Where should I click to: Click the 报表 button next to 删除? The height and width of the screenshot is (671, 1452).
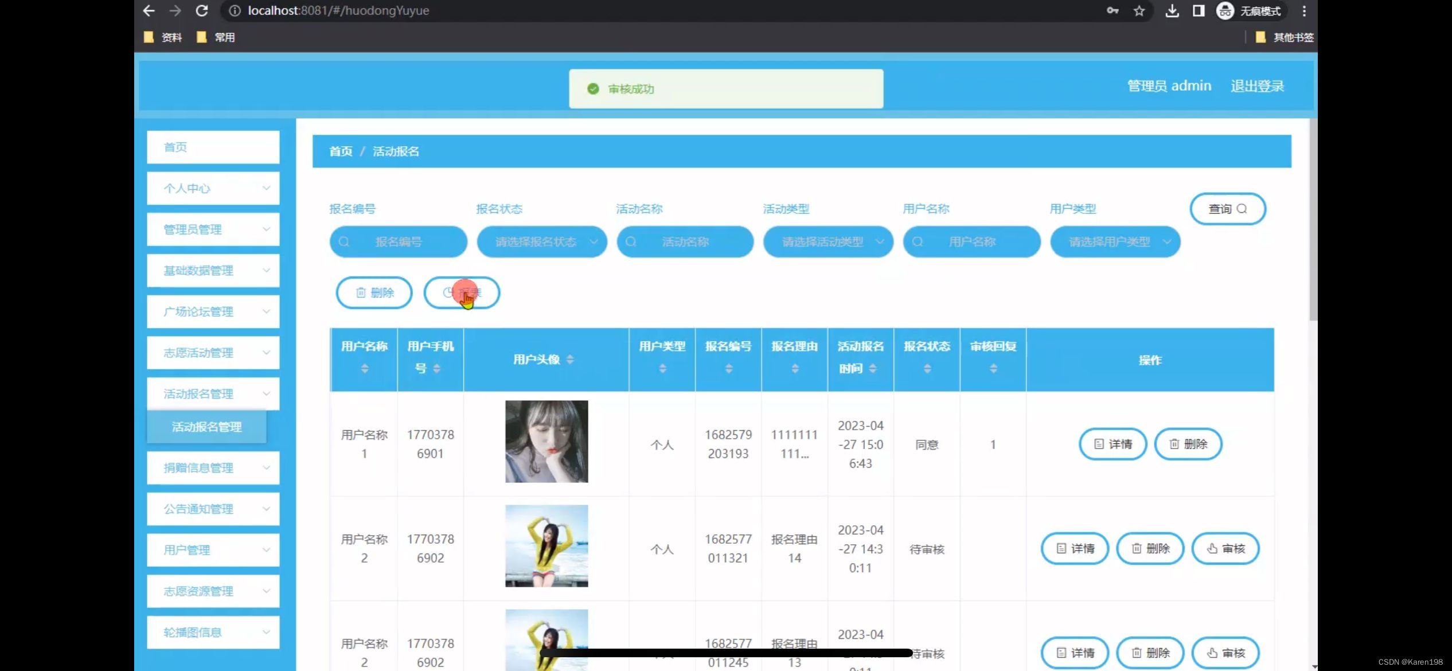[x=462, y=292]
